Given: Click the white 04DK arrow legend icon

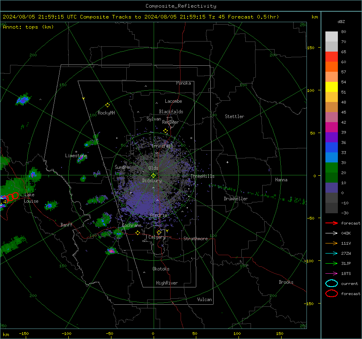Looking at the screenshot, I should [331, 233].
